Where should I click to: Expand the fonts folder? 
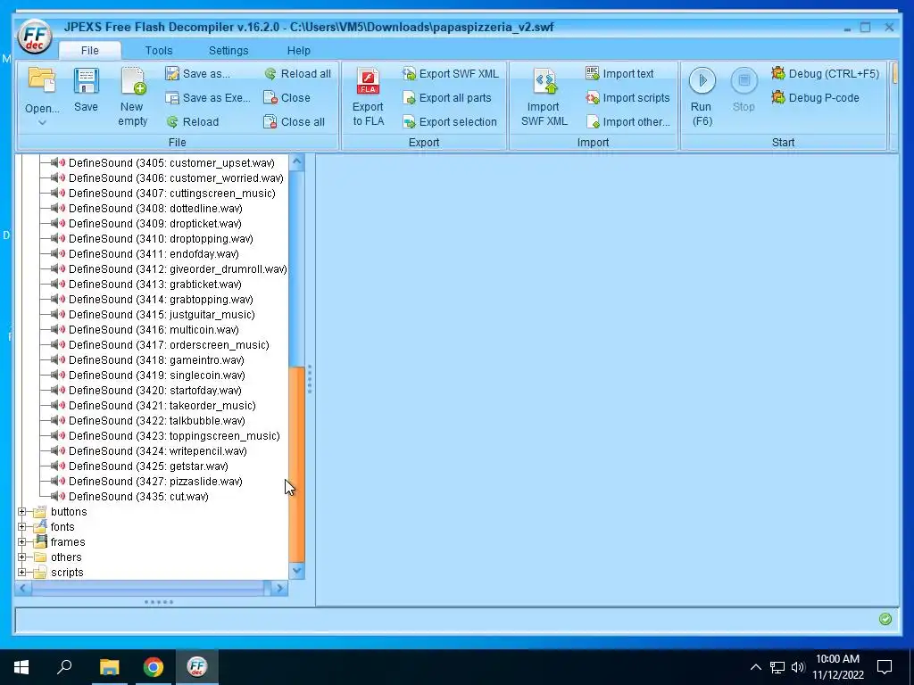pyautogui.click(x=22, y=526)
